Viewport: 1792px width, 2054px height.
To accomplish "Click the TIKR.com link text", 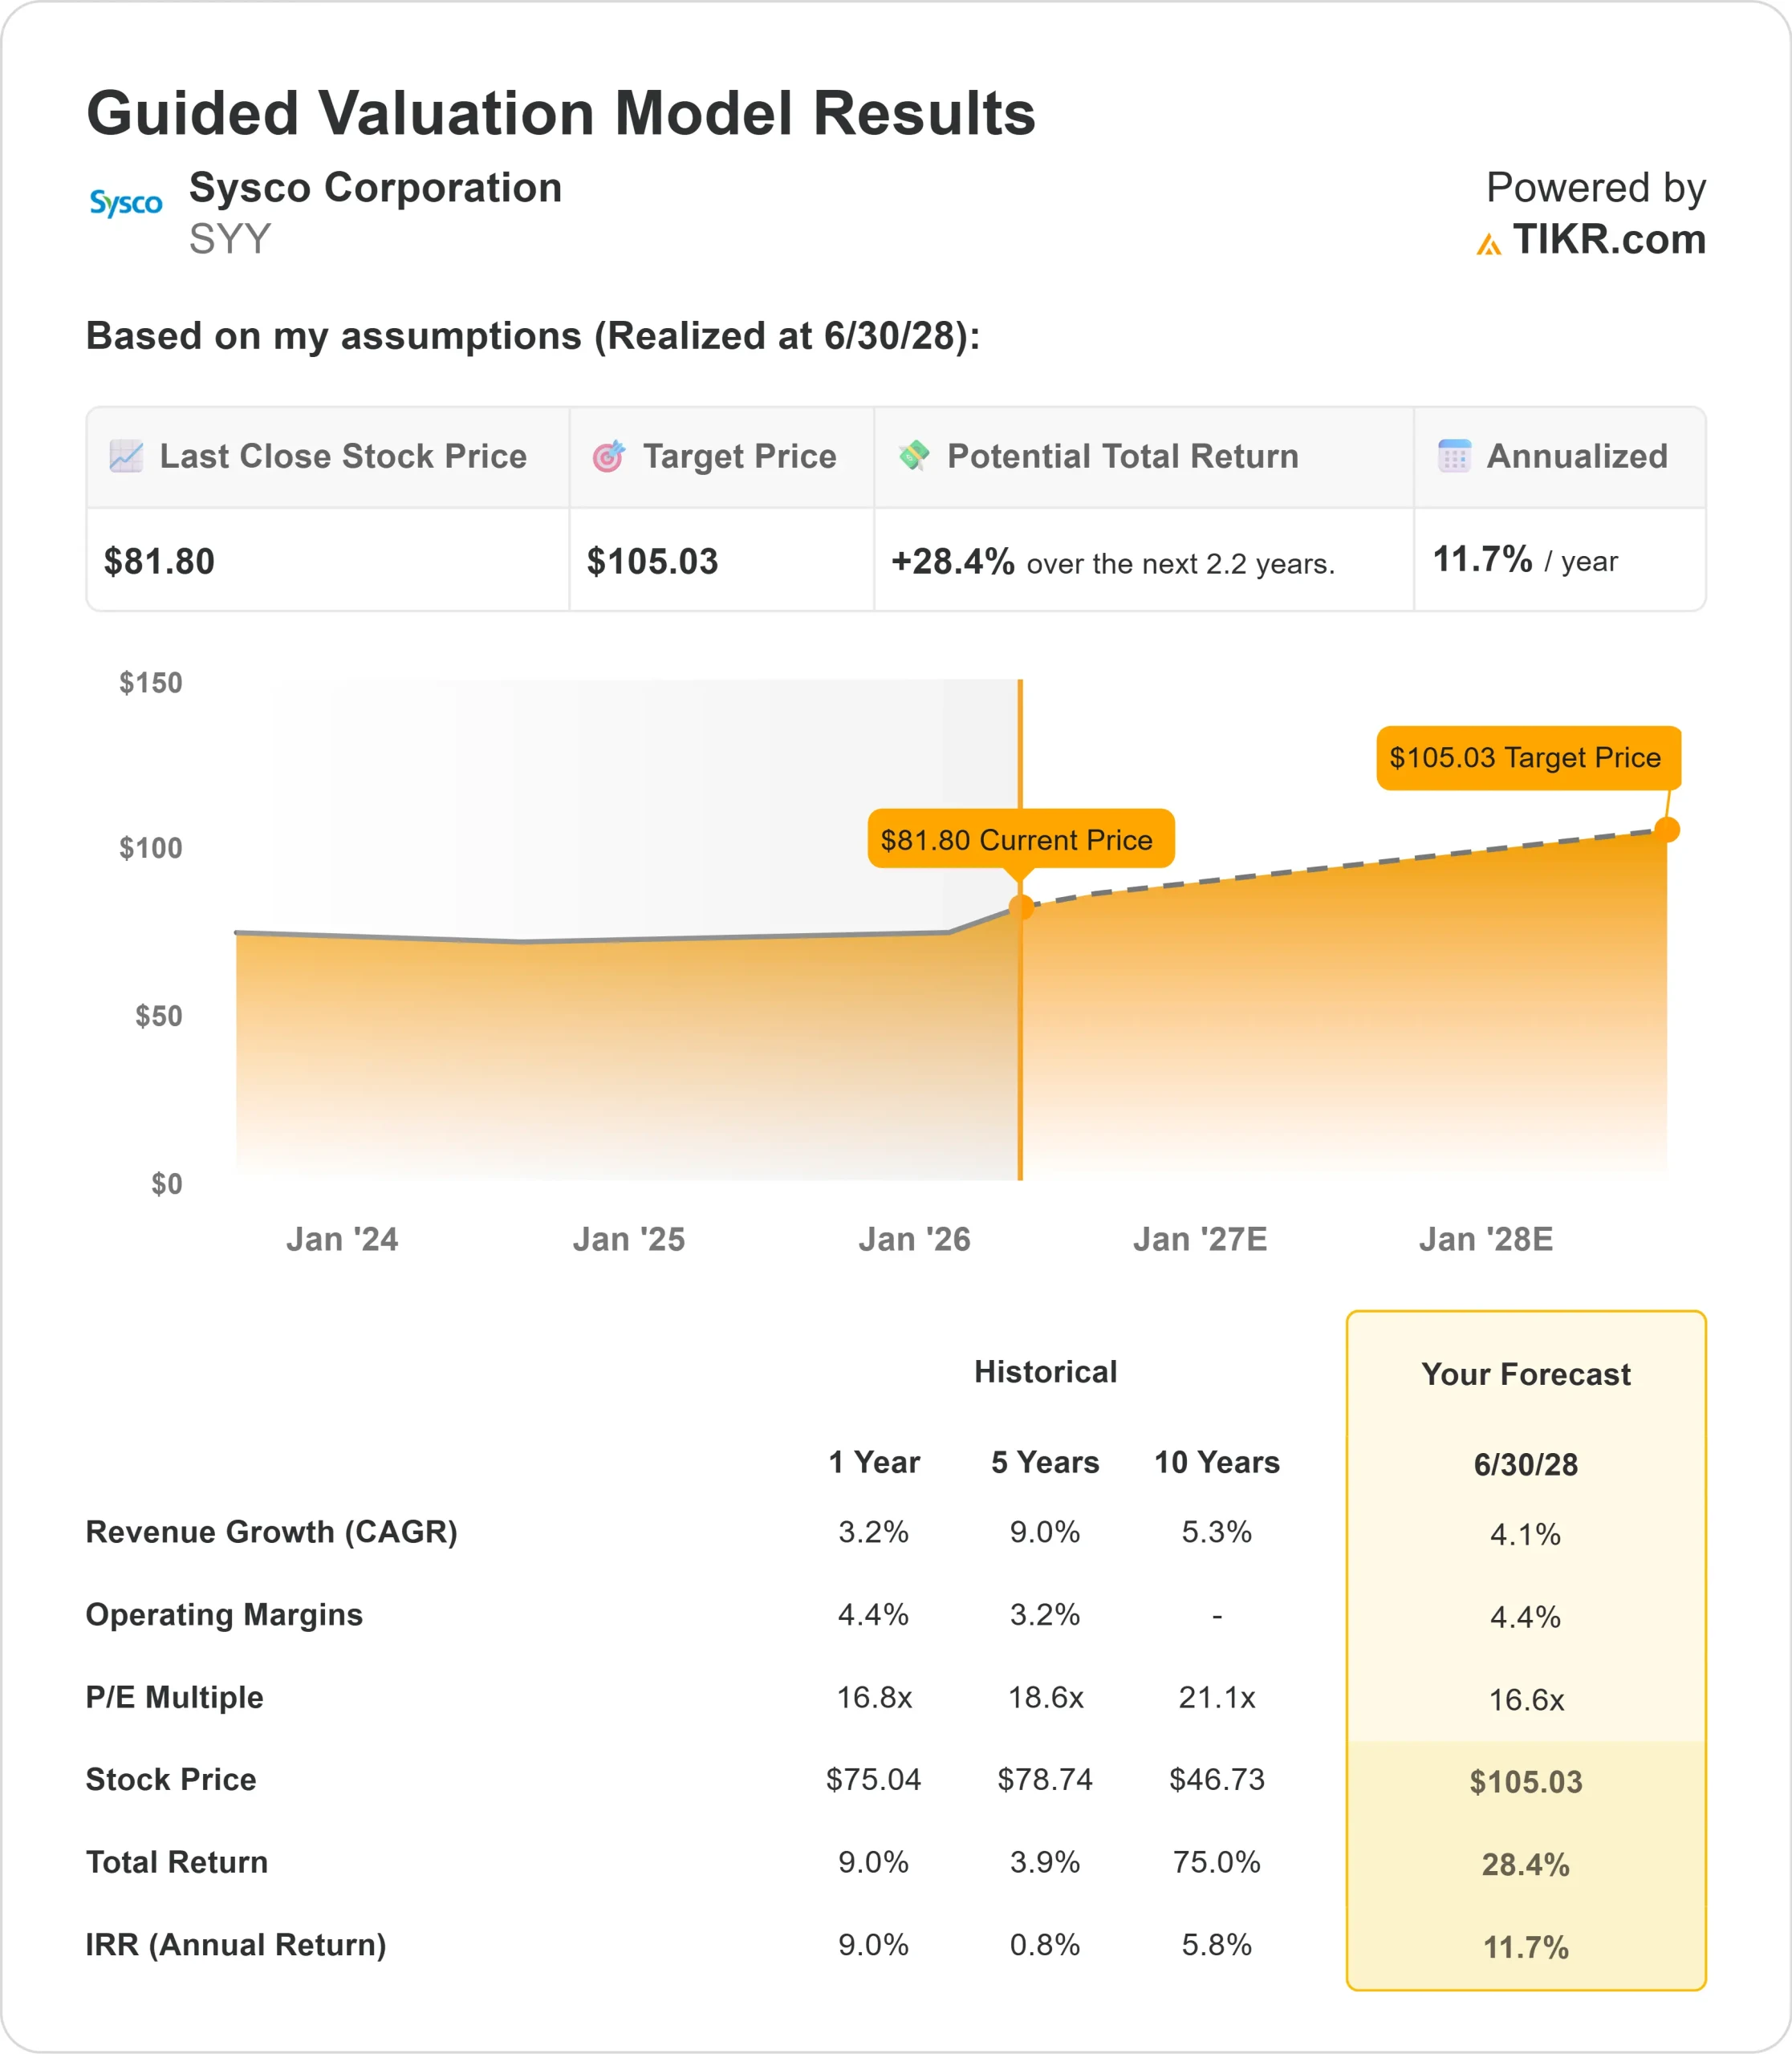I will tap(1608, 240).
